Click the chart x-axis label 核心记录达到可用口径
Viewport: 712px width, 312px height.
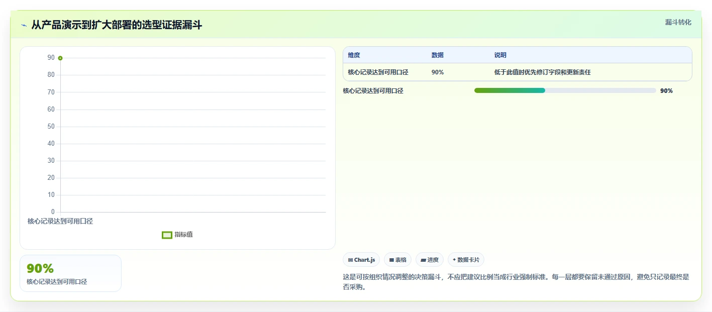60,221
